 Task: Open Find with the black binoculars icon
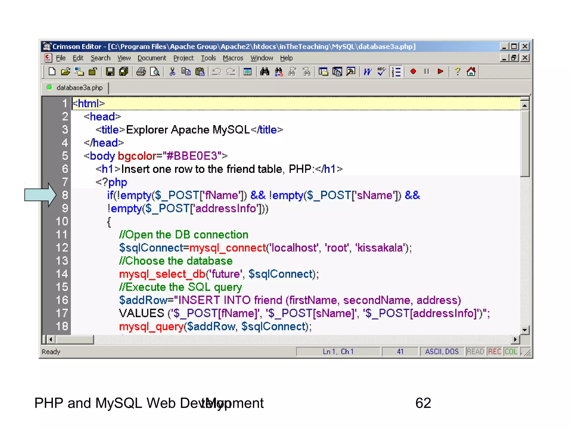(265, 72)
